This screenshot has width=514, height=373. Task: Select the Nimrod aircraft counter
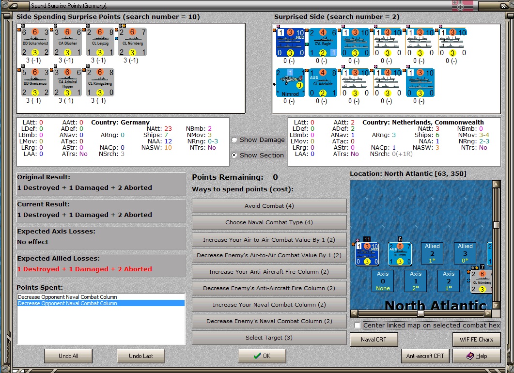coord(291,83)
